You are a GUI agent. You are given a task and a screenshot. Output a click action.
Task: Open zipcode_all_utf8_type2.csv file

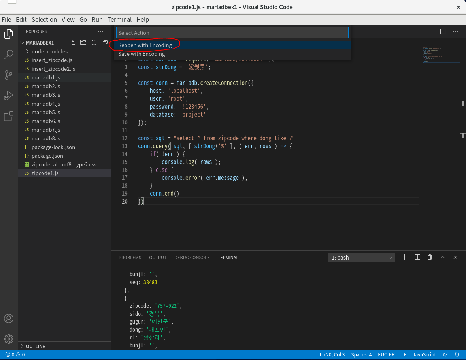coord(64,164)
